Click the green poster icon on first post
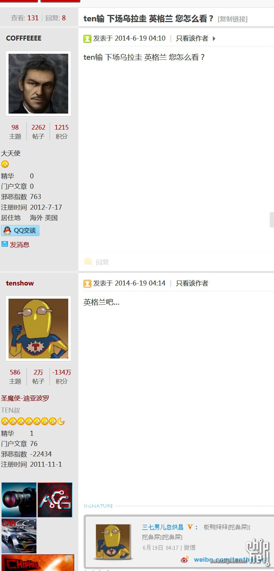 click(x=87, y=38)
